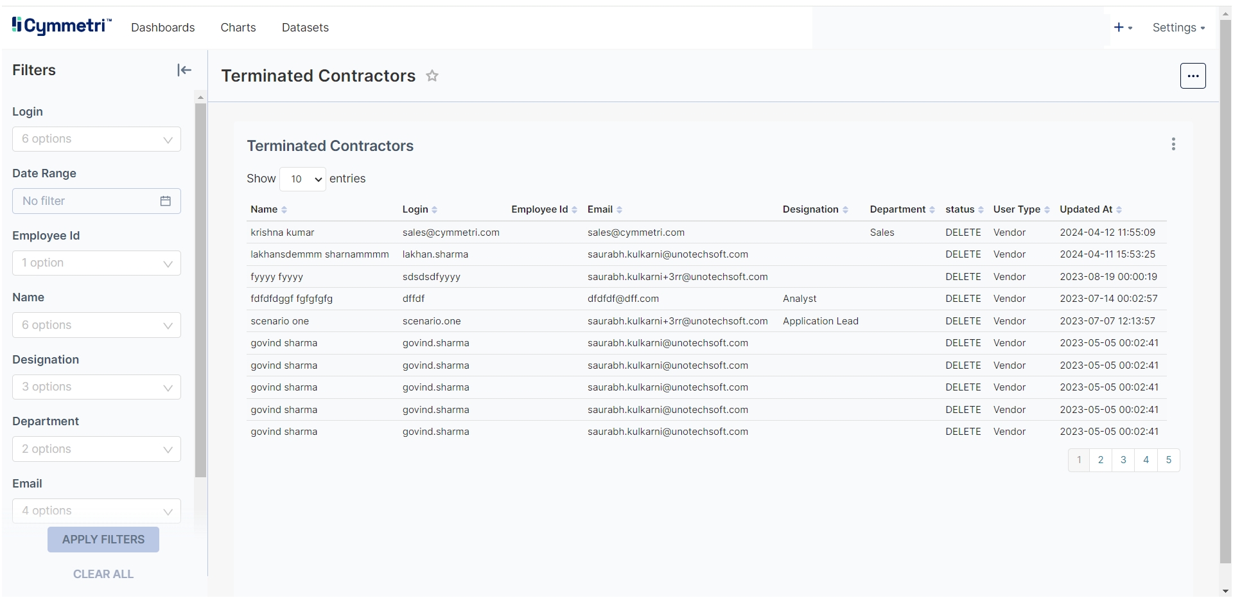This screenshot has height=598, width=1233.
Task: Go to the Dashboards tab
Action: point(162,28)
